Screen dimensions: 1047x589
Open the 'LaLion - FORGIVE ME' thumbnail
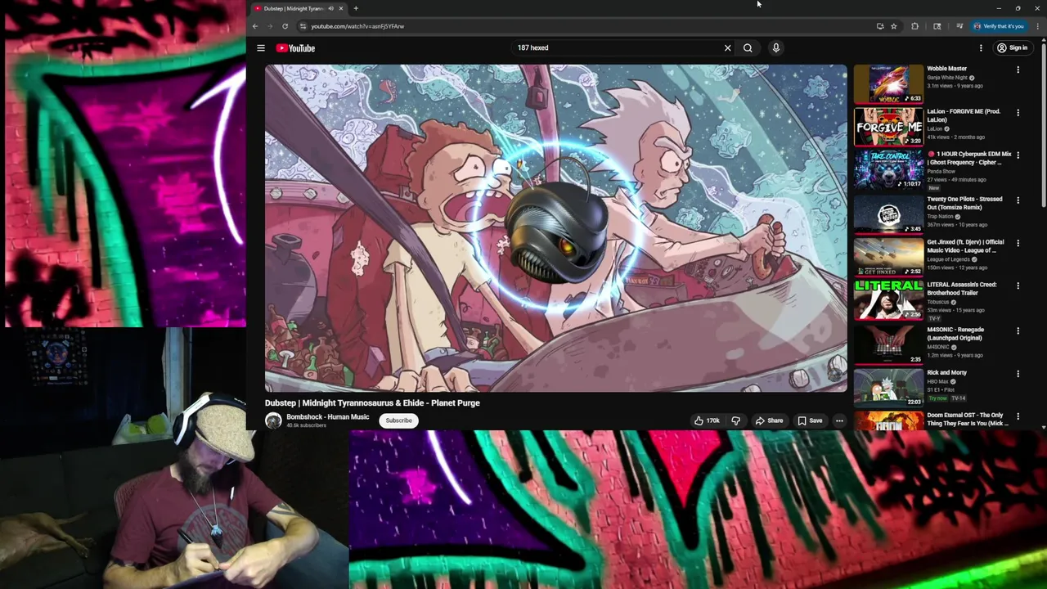pos(888,127)
